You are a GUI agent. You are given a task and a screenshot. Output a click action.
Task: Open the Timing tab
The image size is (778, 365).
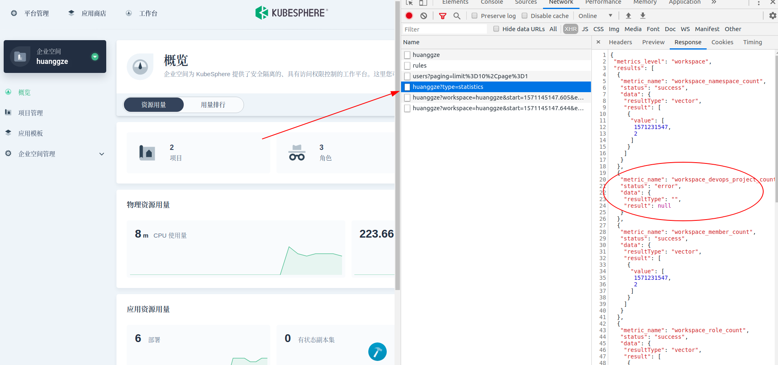click(x=752, y=42)
